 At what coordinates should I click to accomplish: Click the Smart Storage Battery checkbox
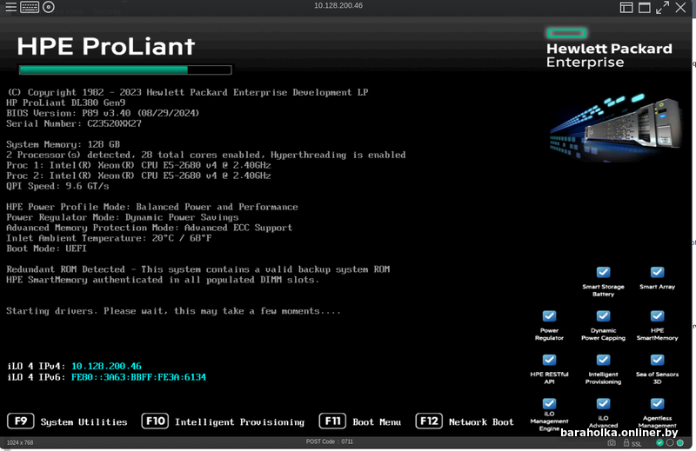click(x=603, y=272)
